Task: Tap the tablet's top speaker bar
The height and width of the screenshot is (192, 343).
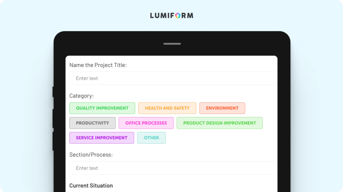Action: point(172,44)
